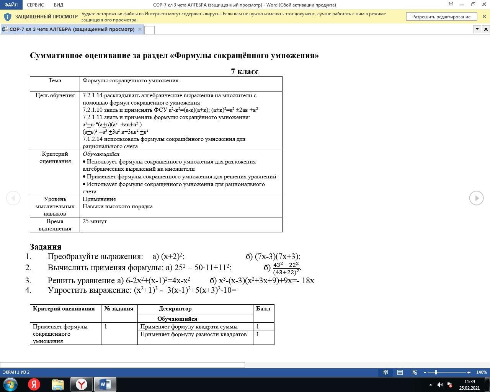Click Разрешить редактирование button

[441, 17]
